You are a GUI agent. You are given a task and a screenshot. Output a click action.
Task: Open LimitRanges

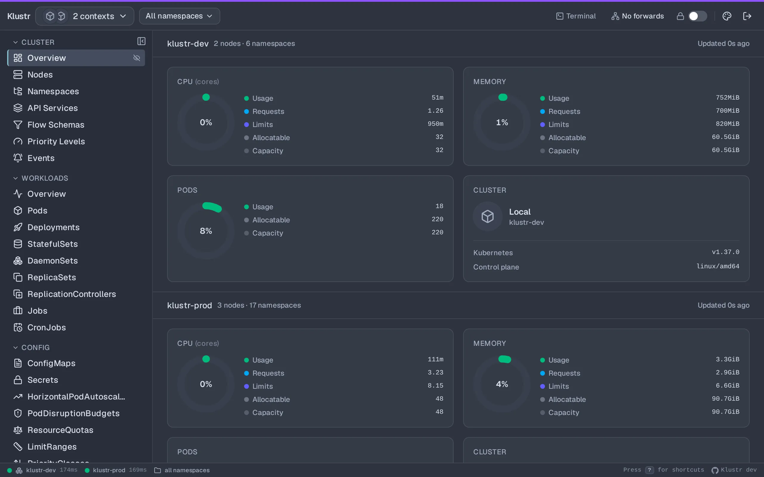coord(76,447)
